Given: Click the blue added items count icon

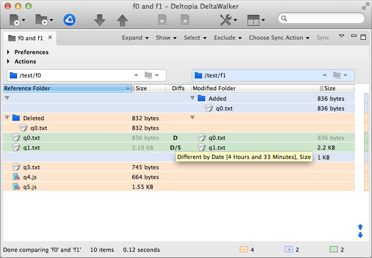Looking at the screenshot, I should pos(288,249).
